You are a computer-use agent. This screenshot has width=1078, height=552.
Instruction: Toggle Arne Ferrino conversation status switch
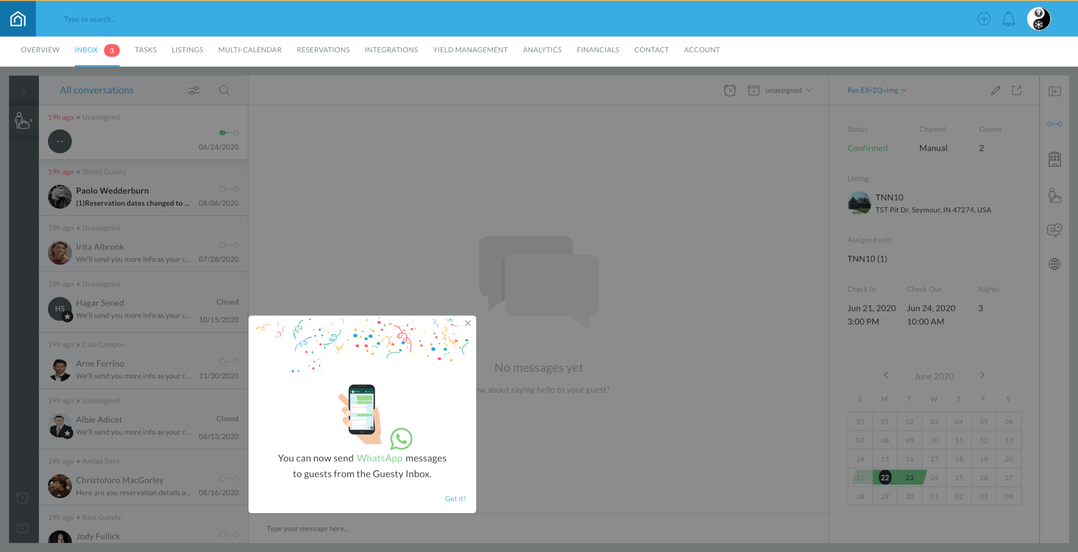[229, 362]
